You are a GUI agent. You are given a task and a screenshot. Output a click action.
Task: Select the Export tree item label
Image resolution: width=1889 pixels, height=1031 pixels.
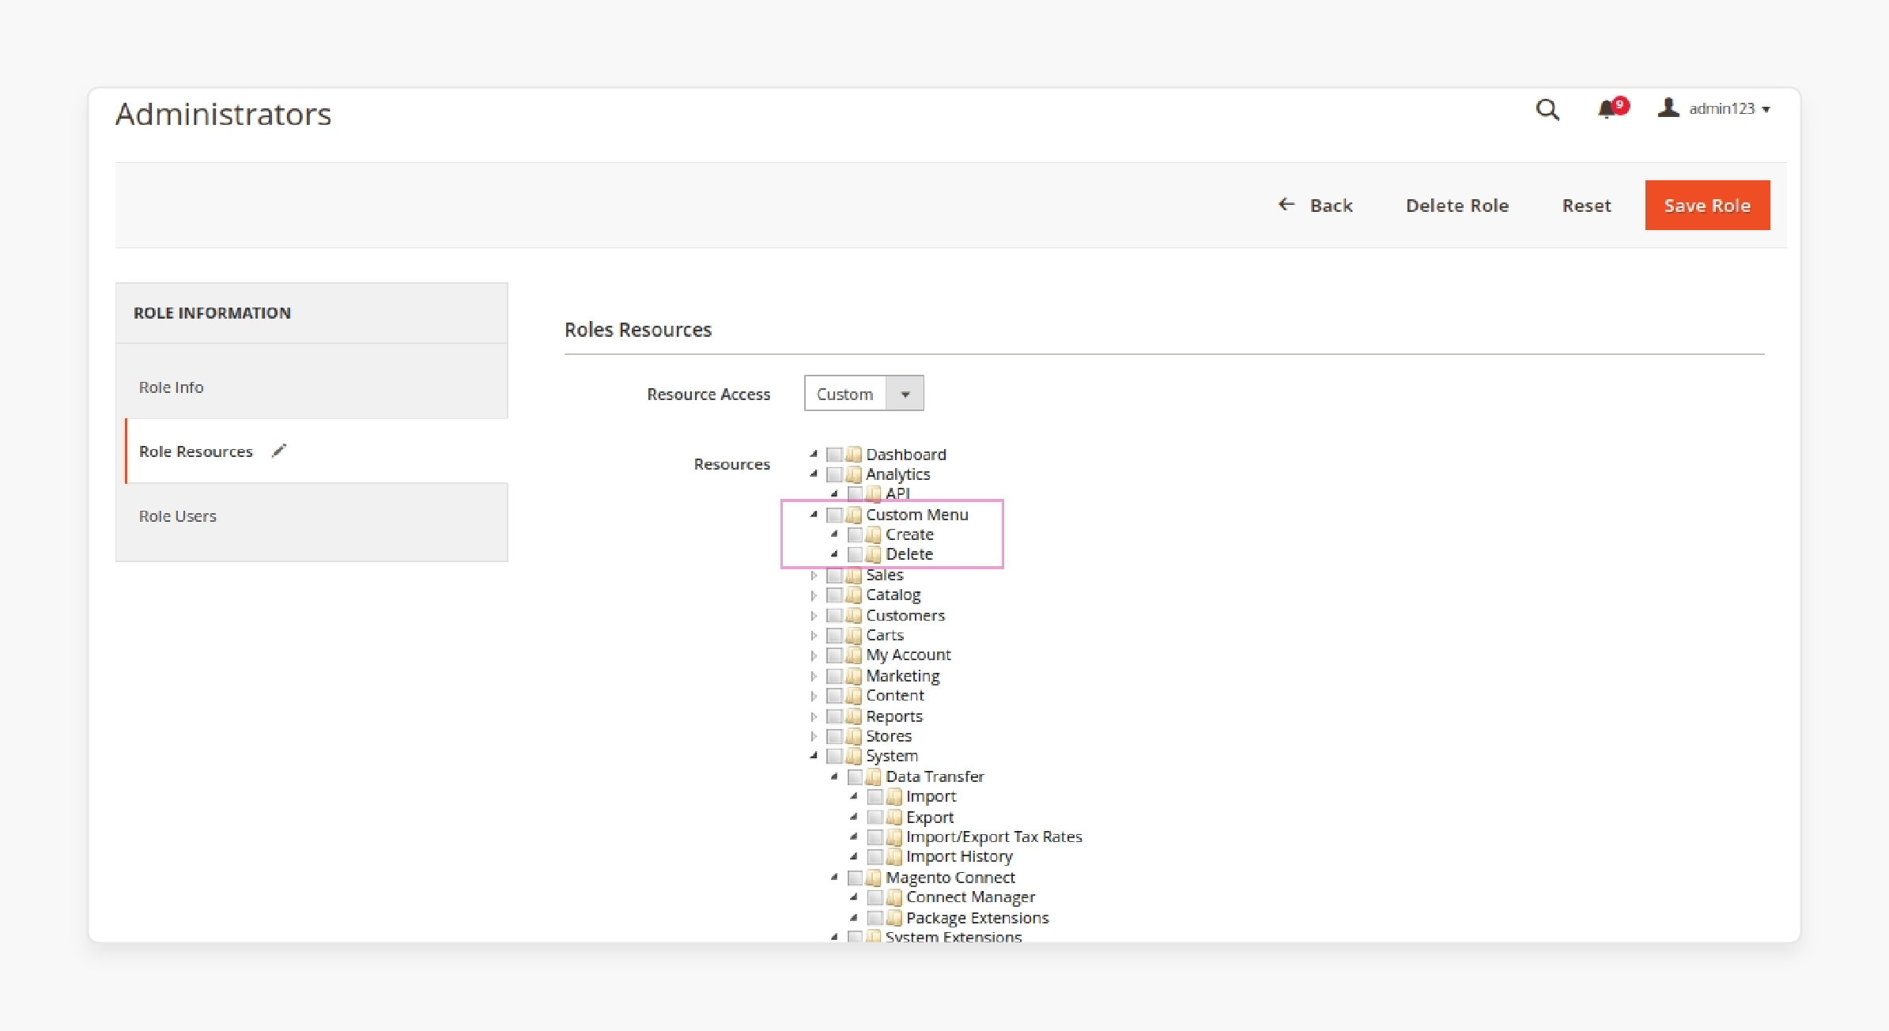[930, 817]
